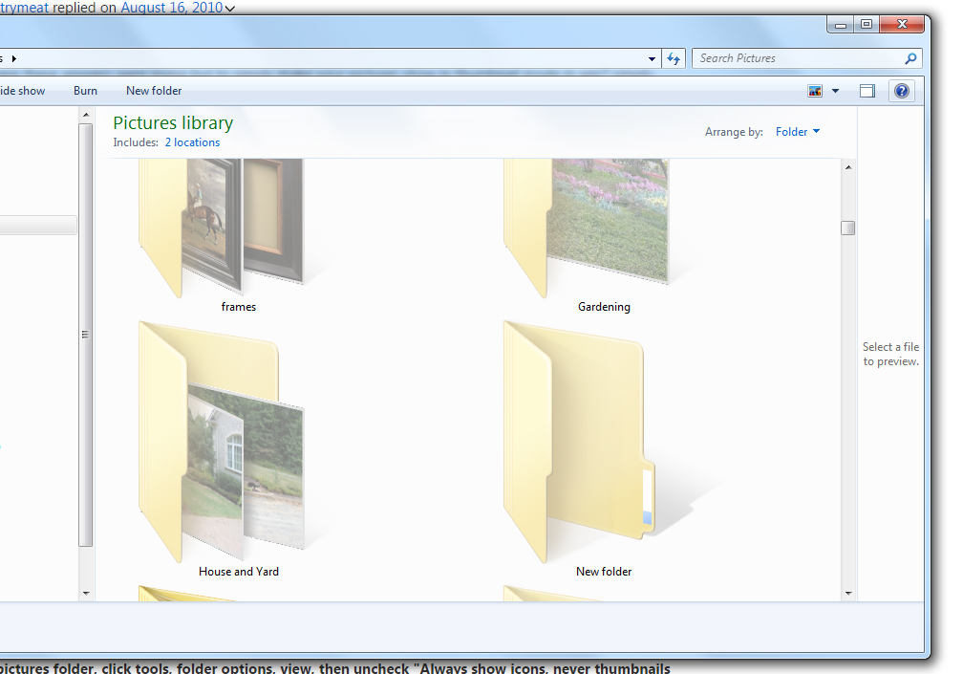This screenshot has height=674, width=963.
Task: Toggle the preview pane button
Action: (867, 91)
